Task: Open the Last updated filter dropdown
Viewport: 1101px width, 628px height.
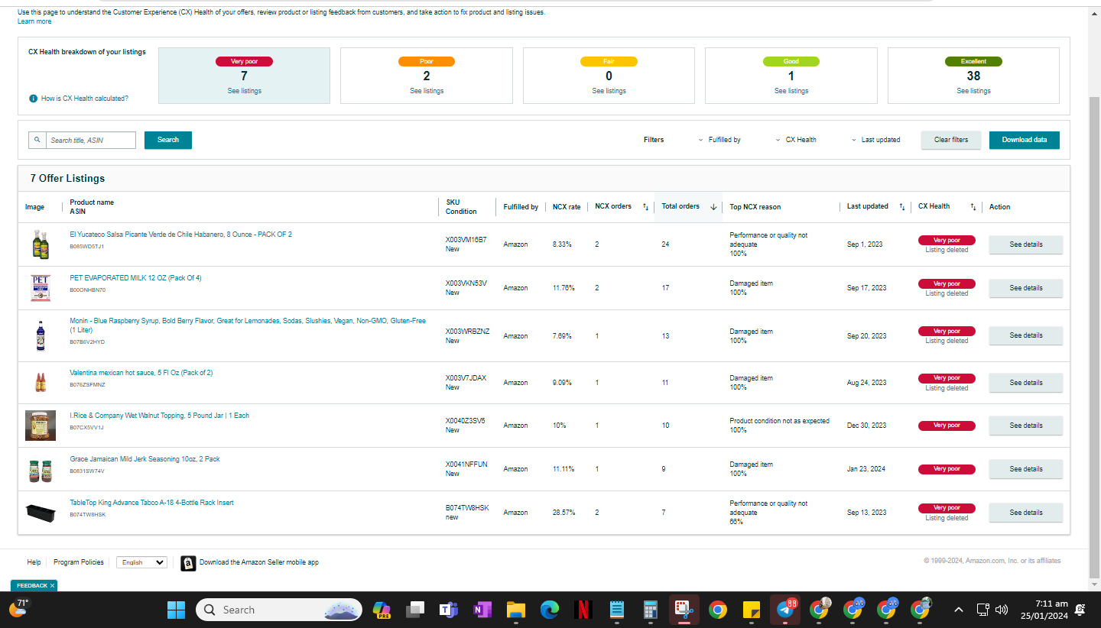Action: pyautogui.click(x=875, y=140)
